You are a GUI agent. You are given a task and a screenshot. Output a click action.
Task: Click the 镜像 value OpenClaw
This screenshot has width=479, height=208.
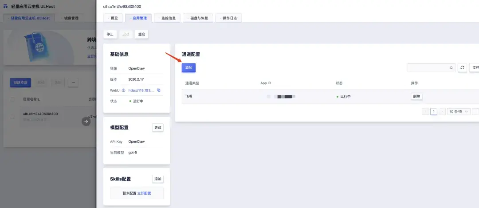(137, 68)
